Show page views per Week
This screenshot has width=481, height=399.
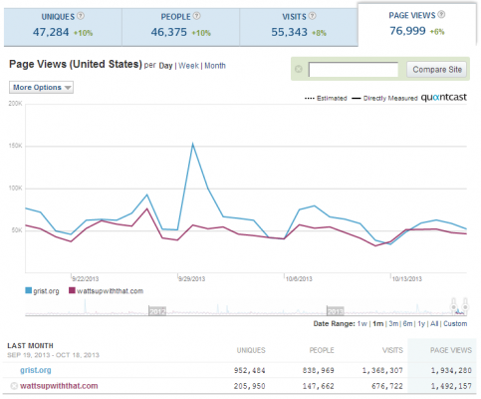point(188,66)
